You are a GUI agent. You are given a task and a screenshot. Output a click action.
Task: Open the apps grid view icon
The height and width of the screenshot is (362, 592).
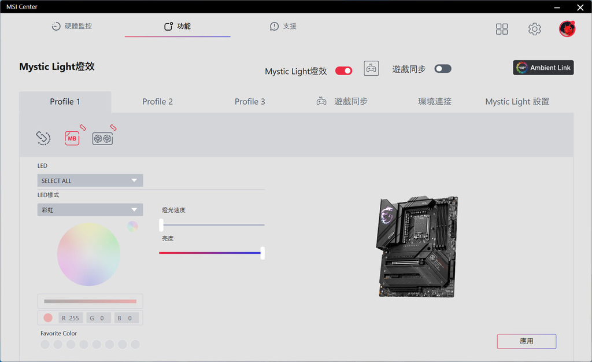pyautogui.click(x=502, y=29)
